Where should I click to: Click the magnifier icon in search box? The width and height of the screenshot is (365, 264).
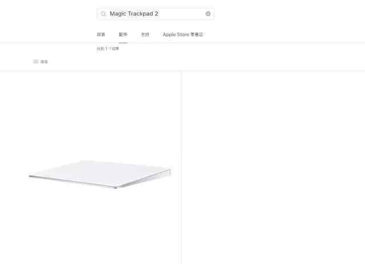pos(103,14)
